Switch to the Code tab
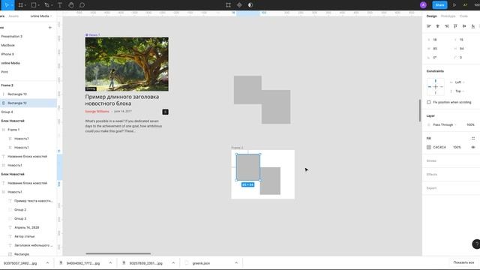This screenshot has width=480, height=270. click(x=463, y=16)
